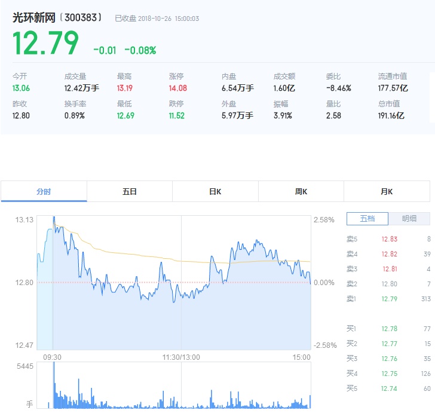Click the 买1 row at 12.78
435x413 pixels.
pos(388,329)
